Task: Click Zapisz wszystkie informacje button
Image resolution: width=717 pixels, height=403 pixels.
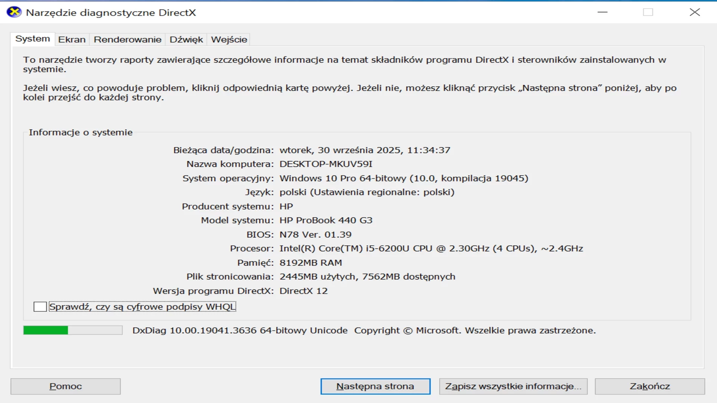Action: coord(513,386)
